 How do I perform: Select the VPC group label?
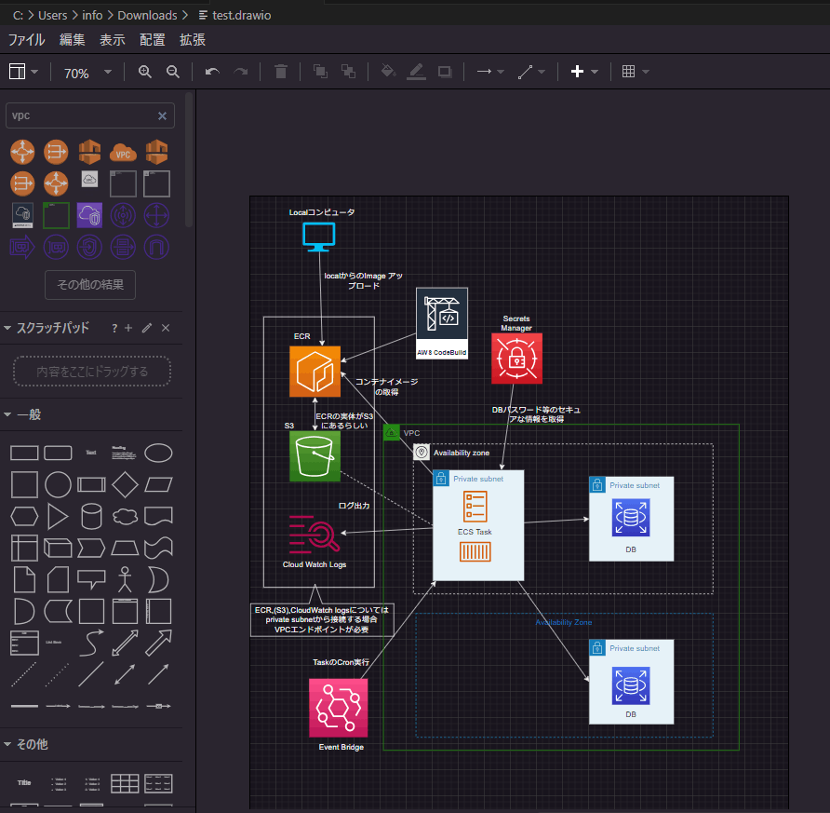pos(411,433)
